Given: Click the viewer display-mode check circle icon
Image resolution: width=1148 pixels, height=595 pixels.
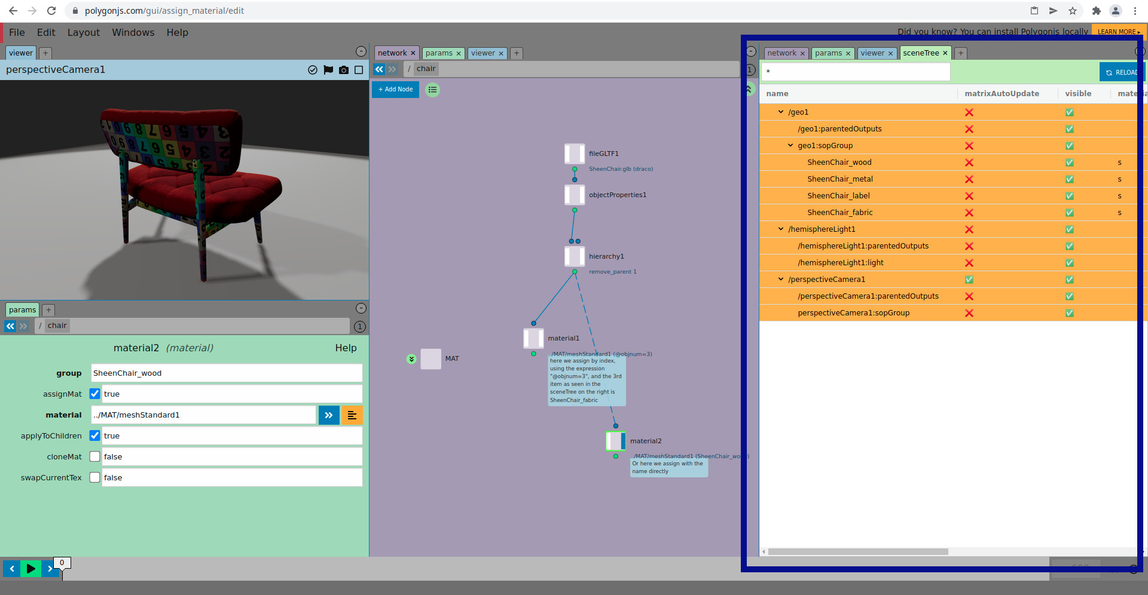Looking at the screenshot, I should point(312,70).
